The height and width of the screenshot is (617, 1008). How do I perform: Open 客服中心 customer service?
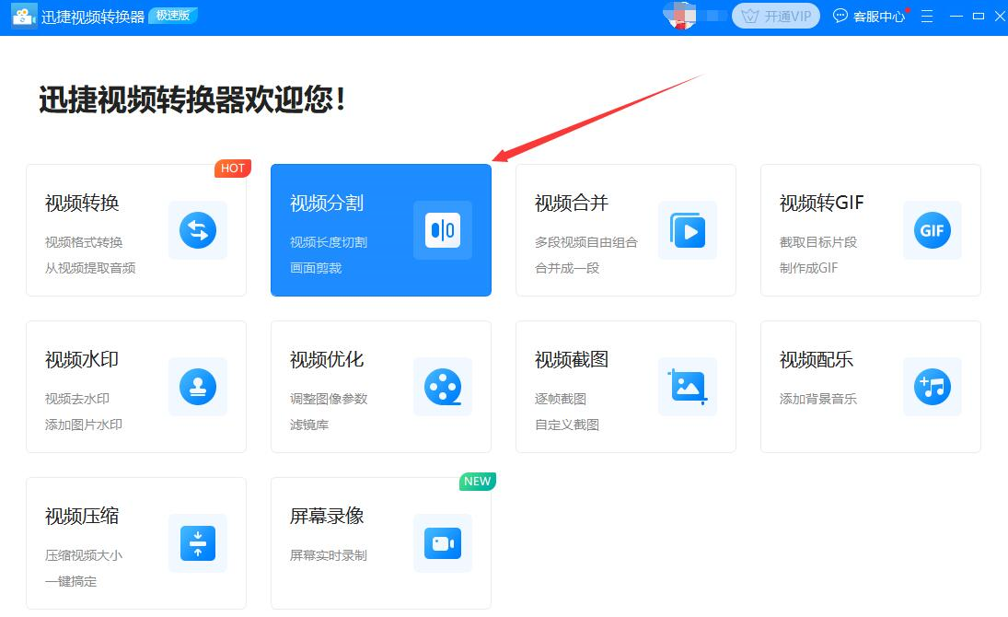[x=869, y=16]
